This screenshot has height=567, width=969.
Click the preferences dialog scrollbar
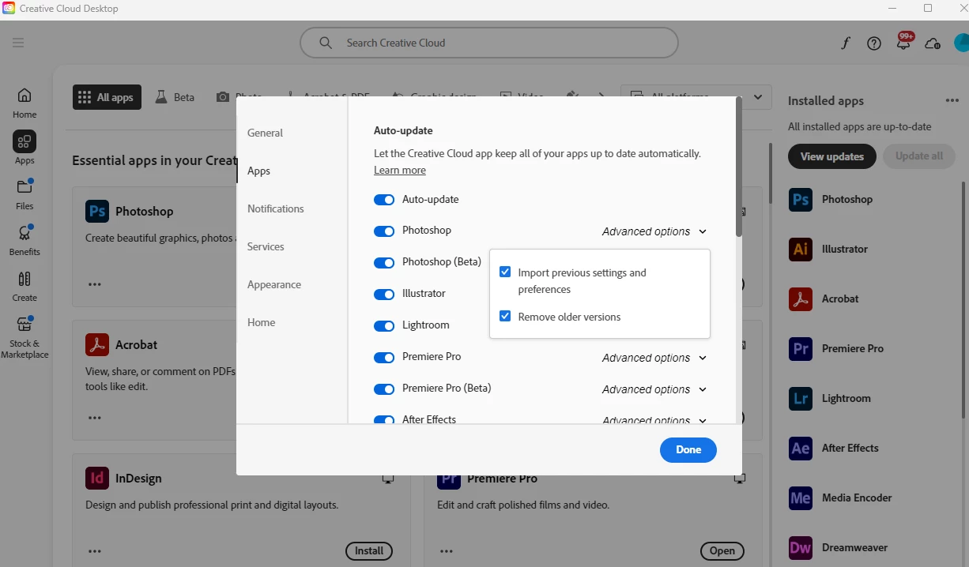click(x=739, y=167)
